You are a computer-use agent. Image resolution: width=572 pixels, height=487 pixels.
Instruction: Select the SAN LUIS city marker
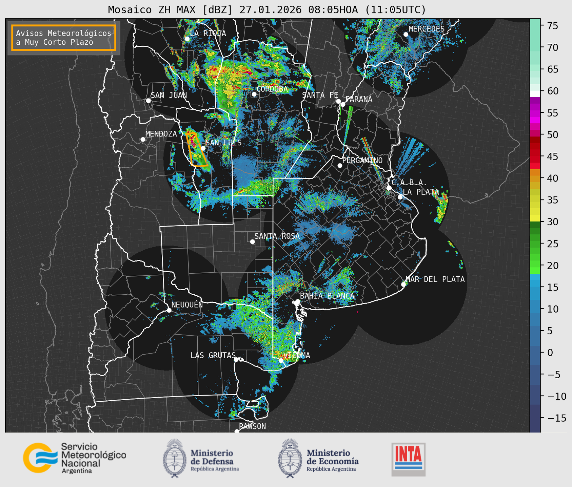point(203,148)
